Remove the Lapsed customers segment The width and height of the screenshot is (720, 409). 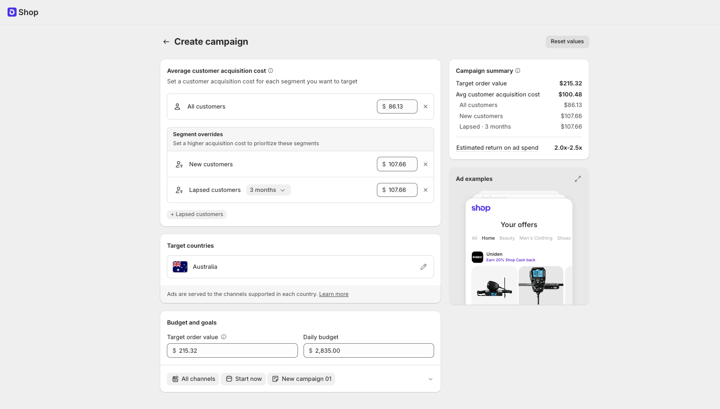pos(426,190)
